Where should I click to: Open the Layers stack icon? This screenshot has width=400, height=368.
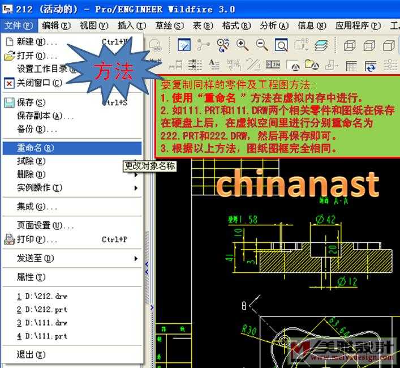(321, 45)
